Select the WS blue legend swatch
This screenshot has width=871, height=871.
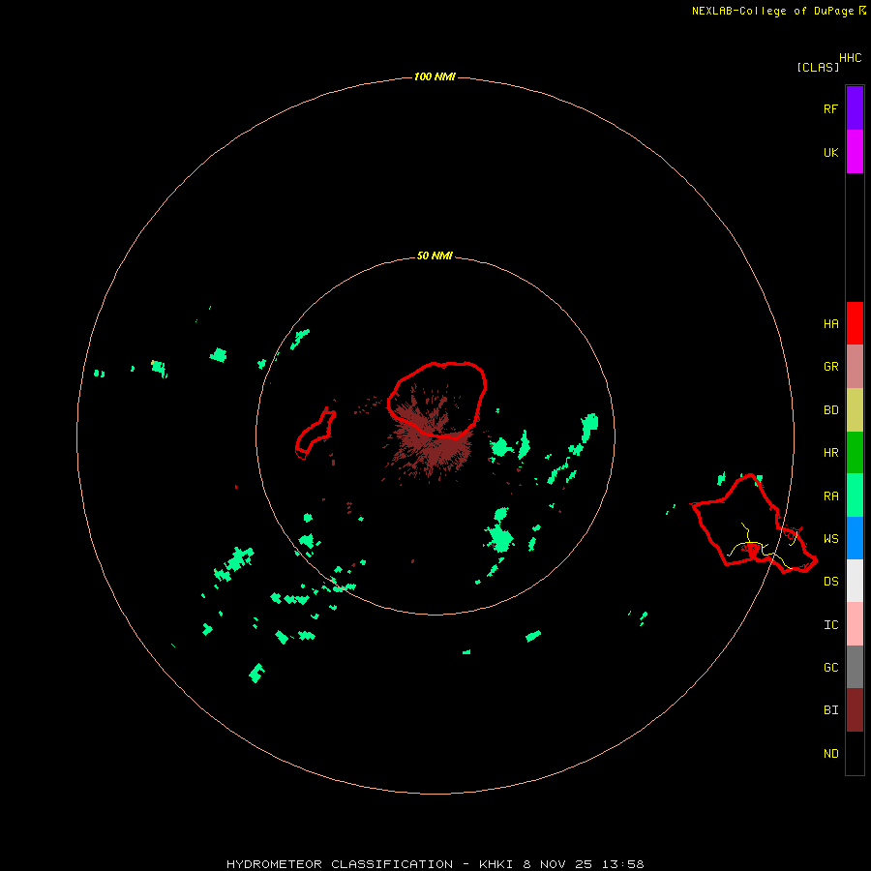855,538
